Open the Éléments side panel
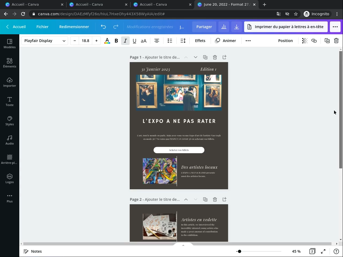The height and width of the screenshot is (257, 343). click(10, 63)
